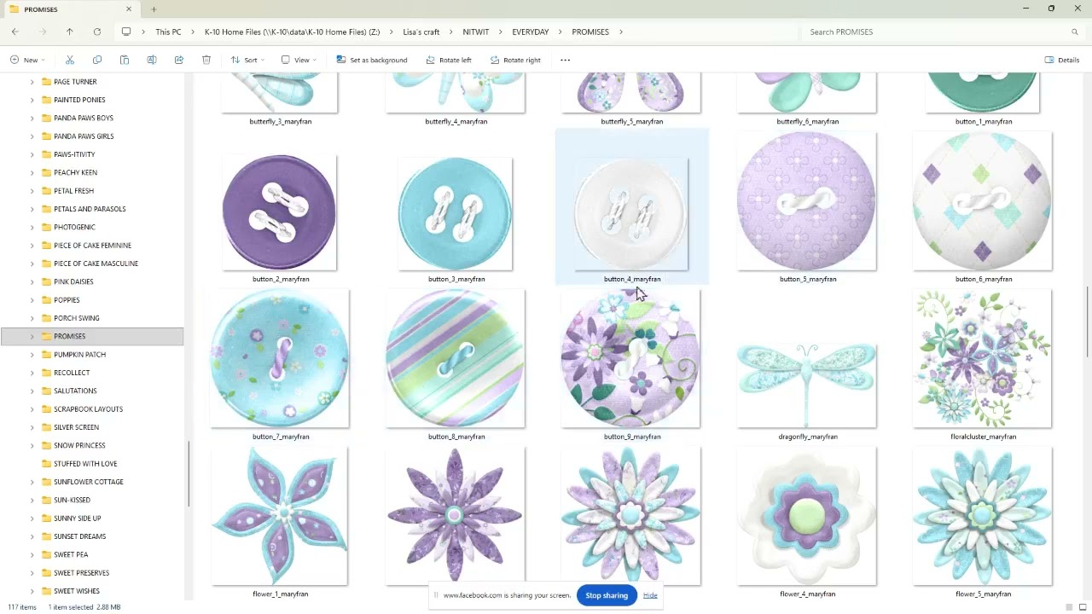Expand the PETAL FRESH folder chevron
Viewport: 1092px width, 614px height.
point(32,191)
